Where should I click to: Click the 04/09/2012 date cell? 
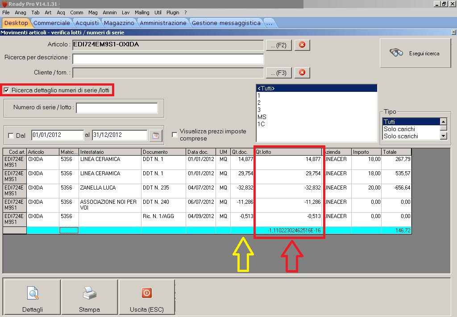point(201,219)
